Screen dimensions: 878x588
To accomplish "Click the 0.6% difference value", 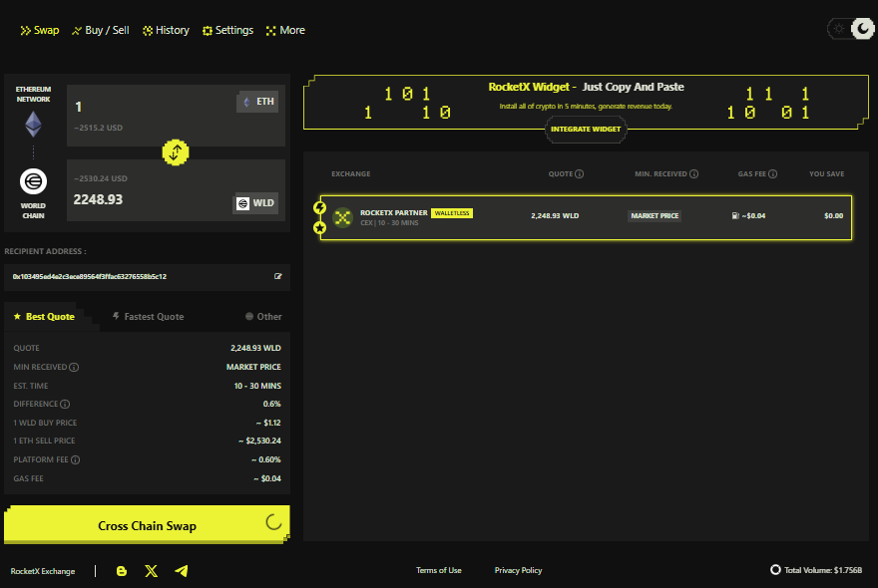I will point(272,404).
